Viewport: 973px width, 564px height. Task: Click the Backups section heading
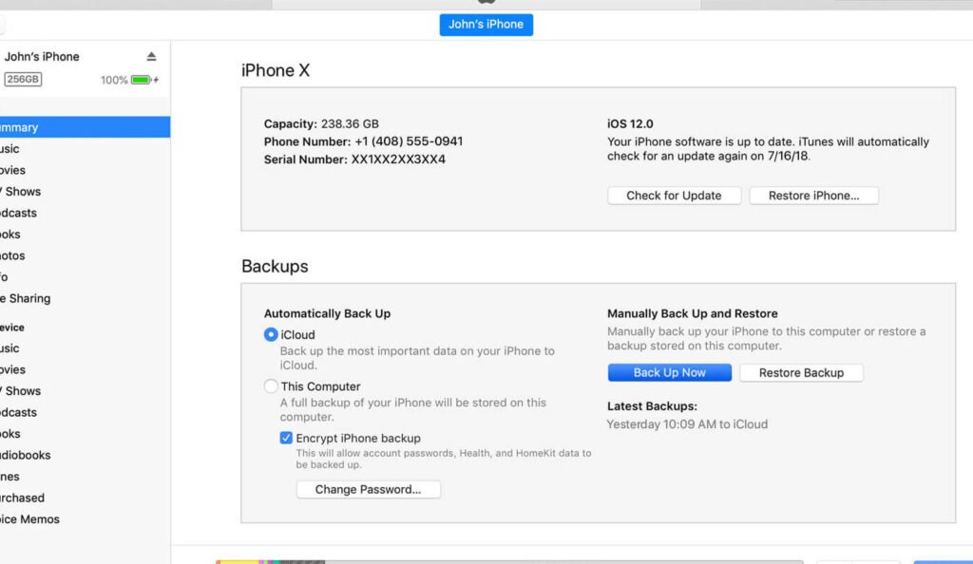tap(275, 267)
